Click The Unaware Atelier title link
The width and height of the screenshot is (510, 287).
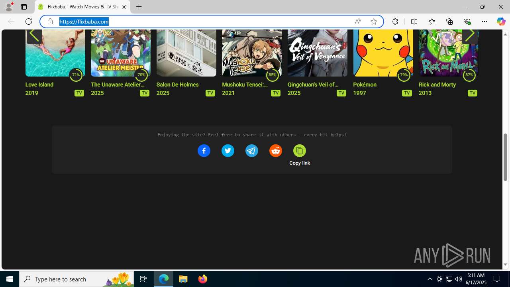pos(118,85)
